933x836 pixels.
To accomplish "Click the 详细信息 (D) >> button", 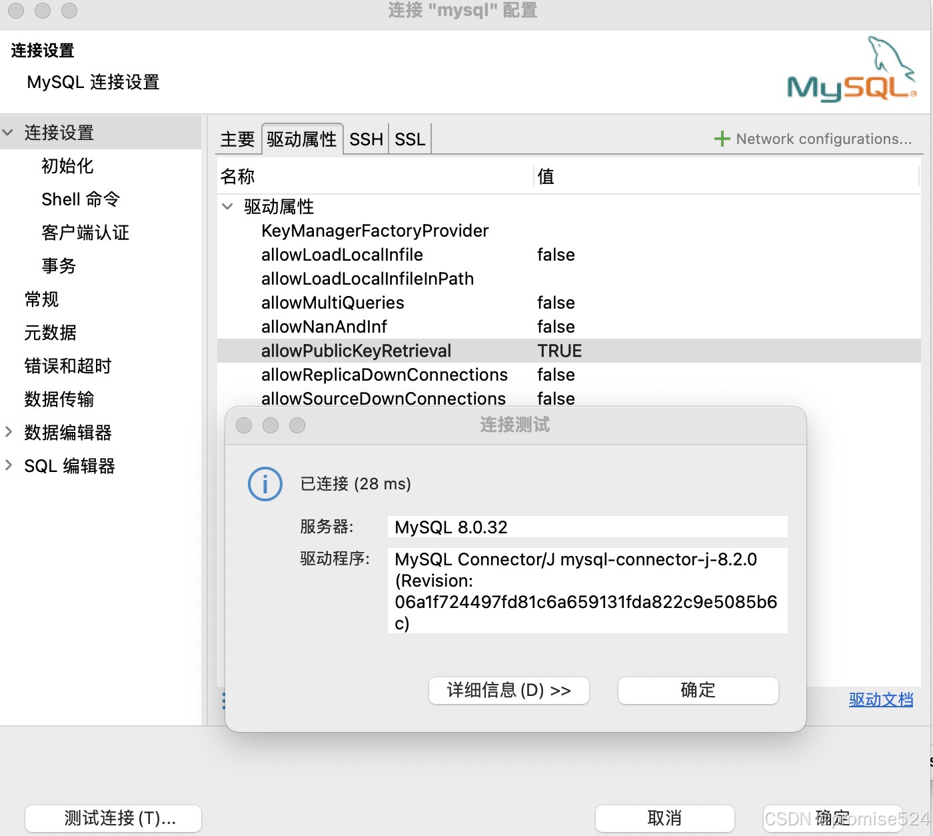I will (x=509, y=690).
